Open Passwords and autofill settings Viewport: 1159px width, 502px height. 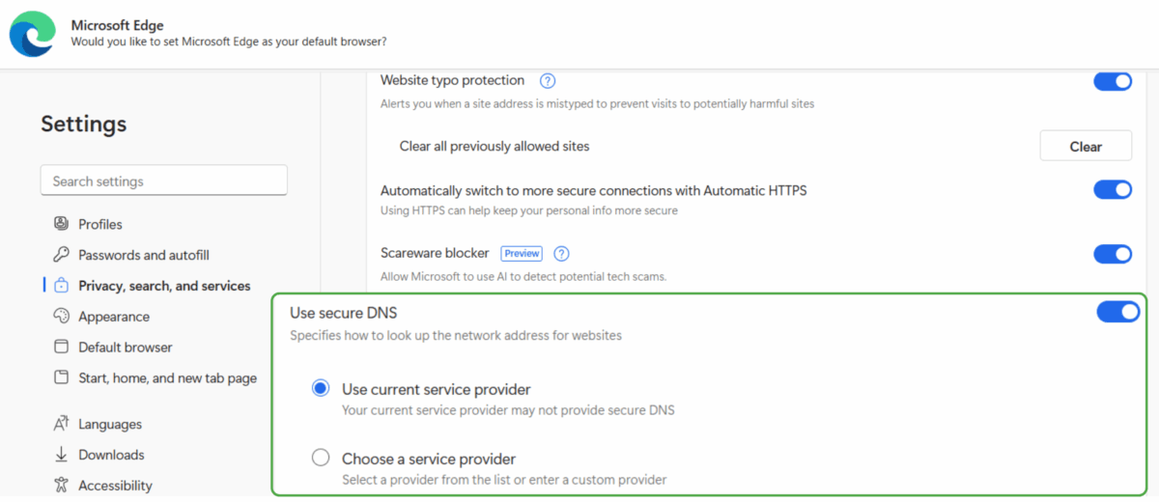click(x=144, y=255)
